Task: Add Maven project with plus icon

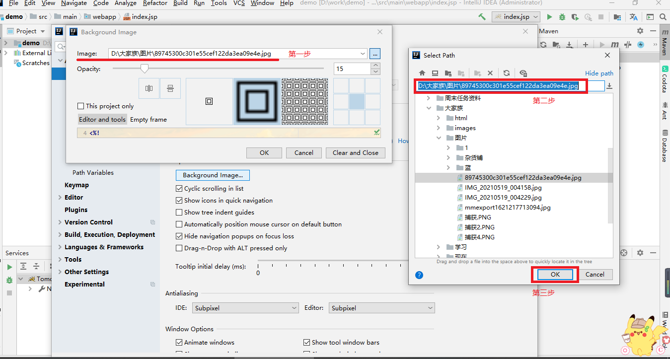Action: coord(586,45)
